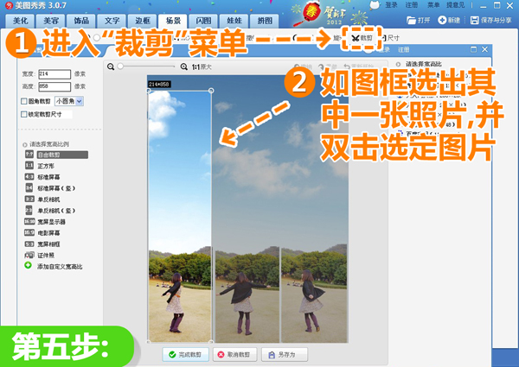
Task: Switch to the 美化 tab
Action: pyautogui.click(x=21, y=21)
